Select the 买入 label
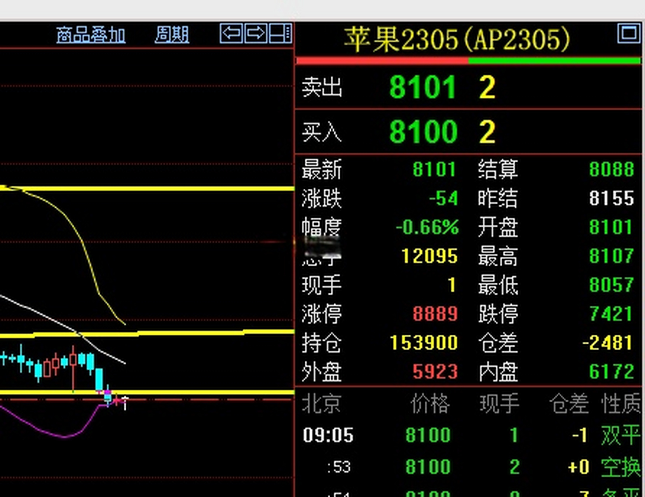This screenshot has width=645, height=497. (x=322, y=132)
